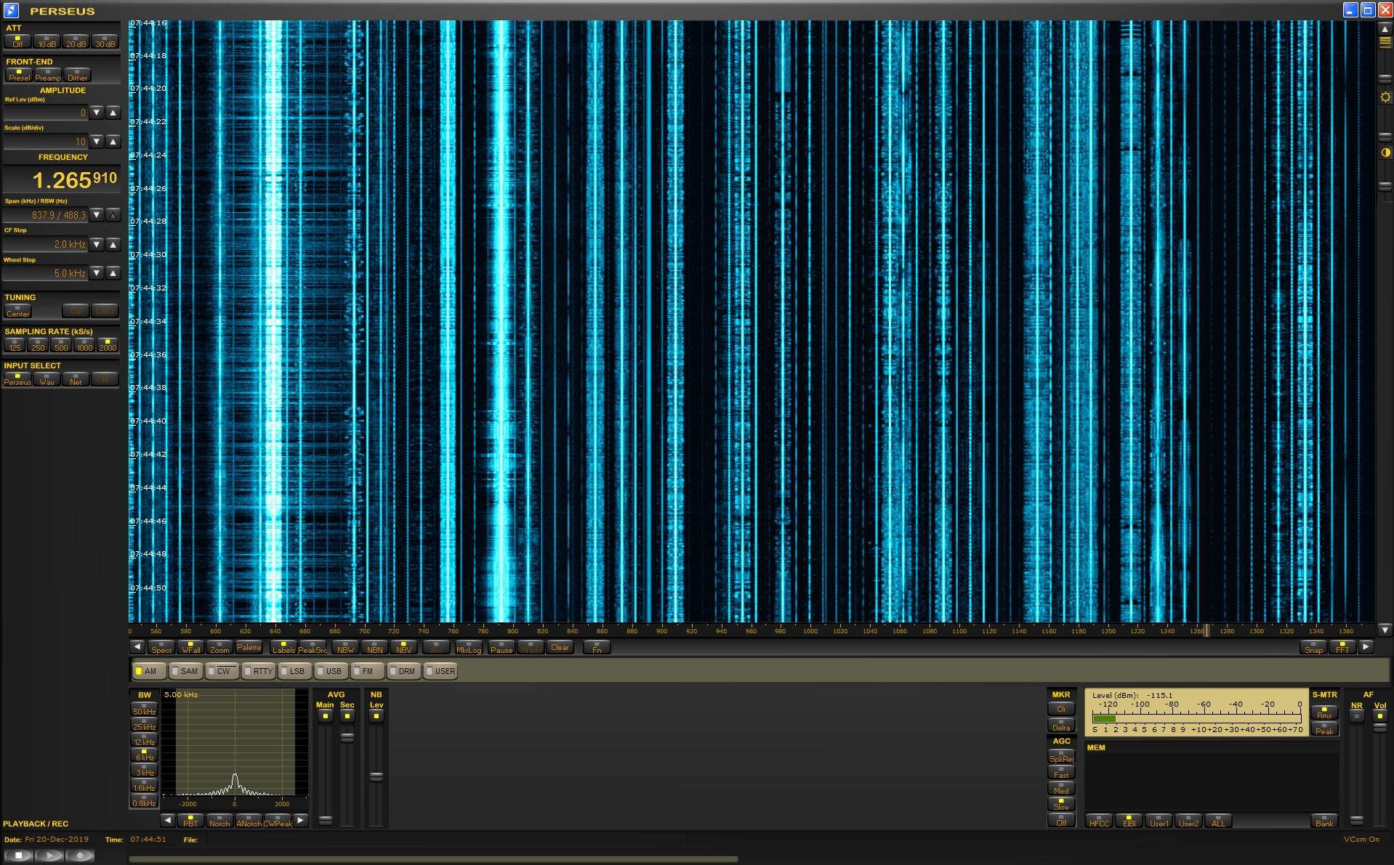Click the NB Lev slider handle

click(x=376, y=776)
